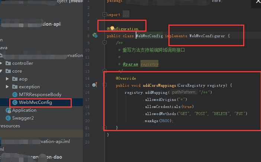Click the WebMvcConfigurer interface name
The width and height of the screenshot is (261, 162).
click(x=207, y=36)
